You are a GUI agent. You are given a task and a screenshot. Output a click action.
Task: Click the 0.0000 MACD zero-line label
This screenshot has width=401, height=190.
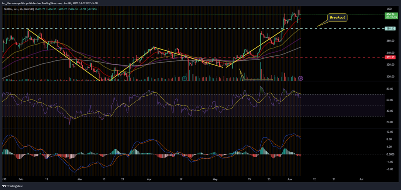(x=390, y=154)
